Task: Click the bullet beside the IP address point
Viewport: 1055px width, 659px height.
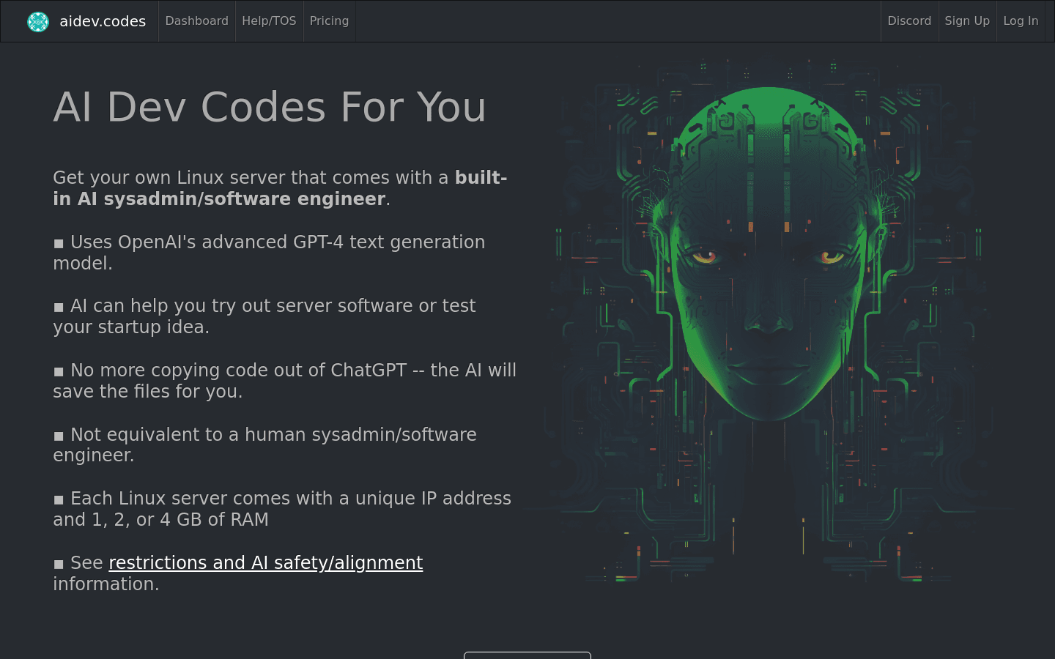Action: [x=59, y=499]
